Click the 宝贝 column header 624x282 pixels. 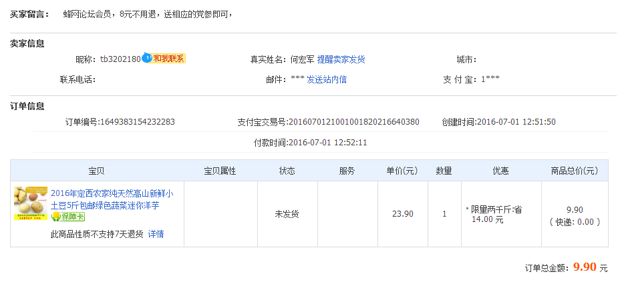(97, 171)
